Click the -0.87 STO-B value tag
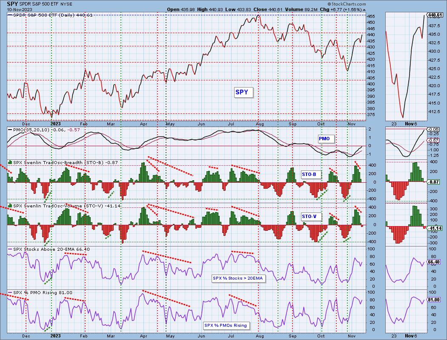The width and height of the screenshot is (447, 340). click(434, 182)
